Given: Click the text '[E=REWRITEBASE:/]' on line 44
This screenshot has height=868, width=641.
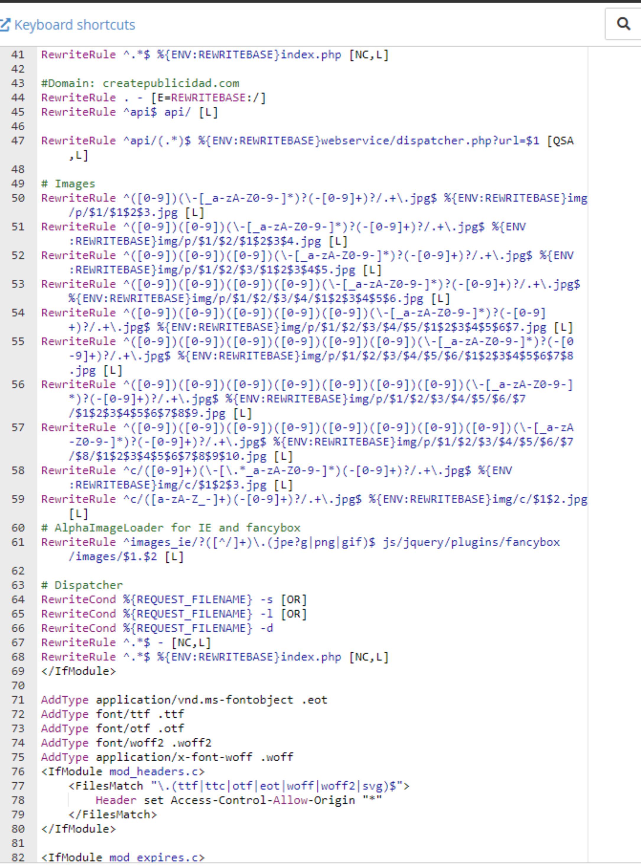Looking at the screenshot, I should (208, 98).
